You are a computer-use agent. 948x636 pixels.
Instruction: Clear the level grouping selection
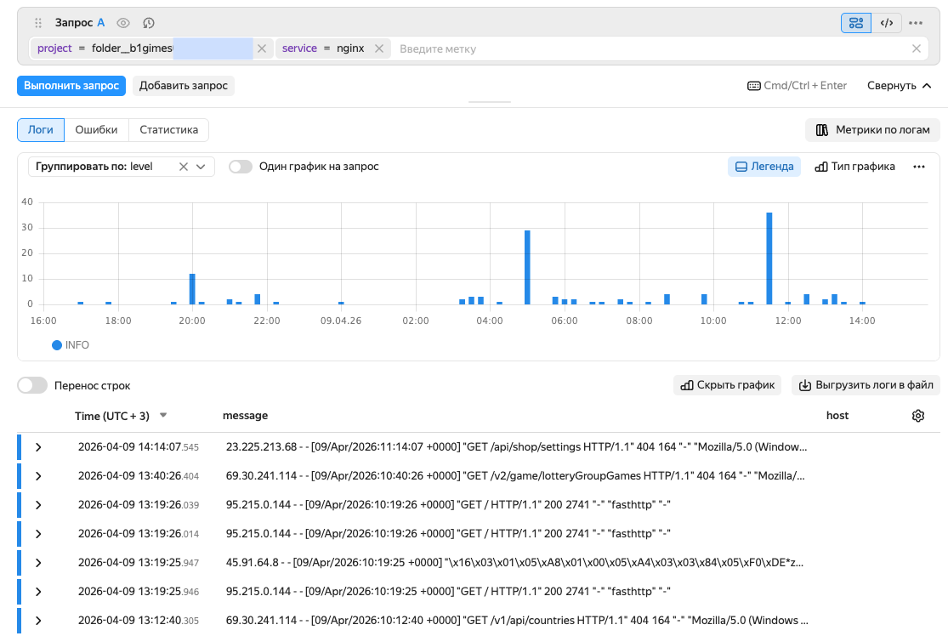click(x=183, y=167)
